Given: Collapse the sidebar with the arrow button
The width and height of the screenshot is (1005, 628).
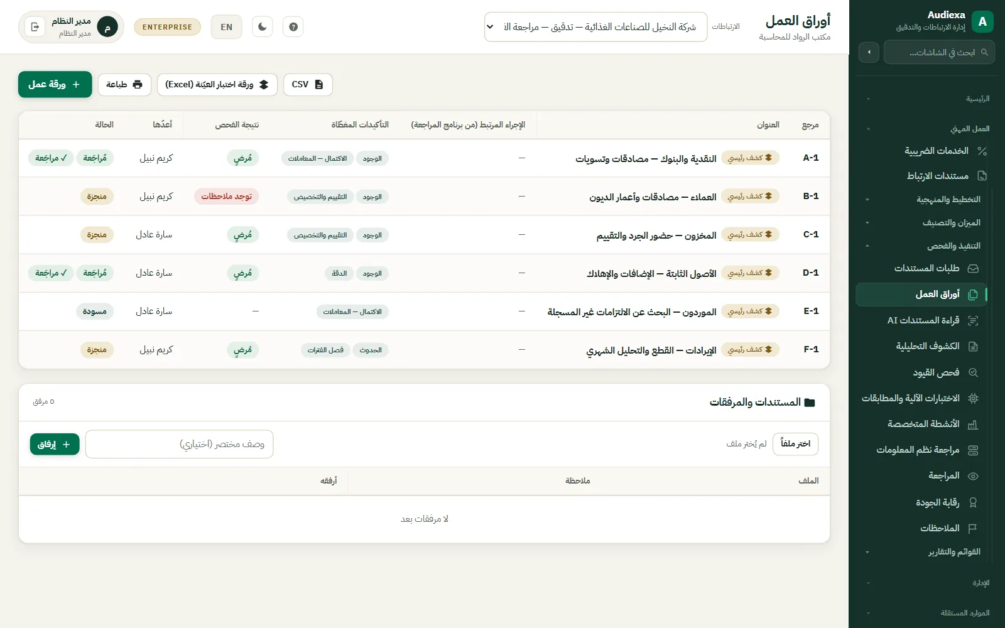Looking at the screenshot, I should [869, 52].
